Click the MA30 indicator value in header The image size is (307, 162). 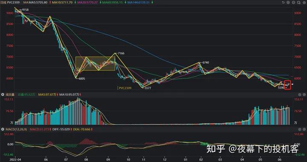pos(87,3)
